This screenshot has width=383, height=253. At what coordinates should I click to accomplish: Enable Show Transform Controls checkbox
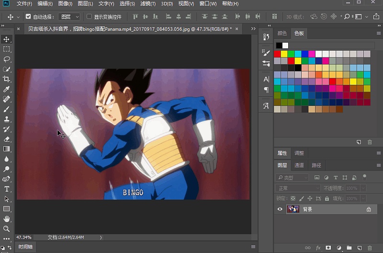[89, 16]
